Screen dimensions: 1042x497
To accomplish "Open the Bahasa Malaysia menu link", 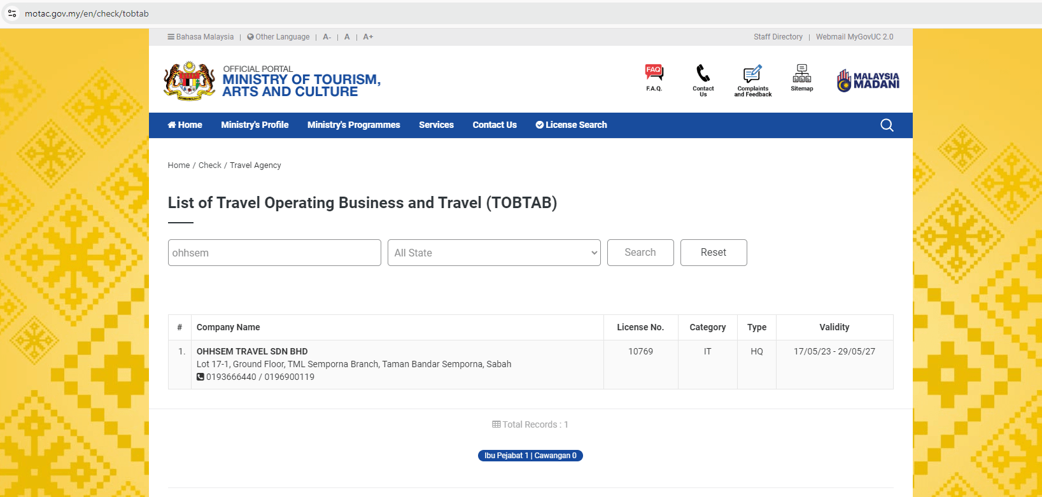I will [x=201, y=37].
